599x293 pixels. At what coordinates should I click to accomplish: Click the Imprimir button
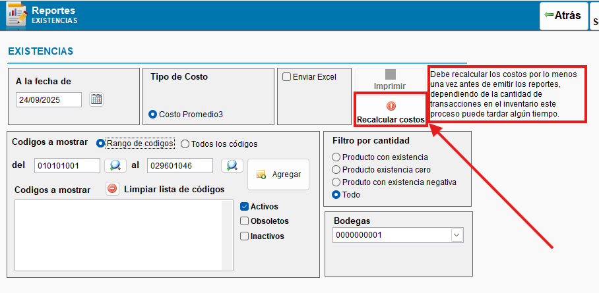pos(390,80)
